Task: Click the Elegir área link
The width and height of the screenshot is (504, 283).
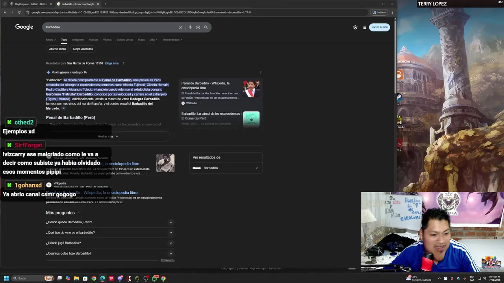Action: [112, 63]
